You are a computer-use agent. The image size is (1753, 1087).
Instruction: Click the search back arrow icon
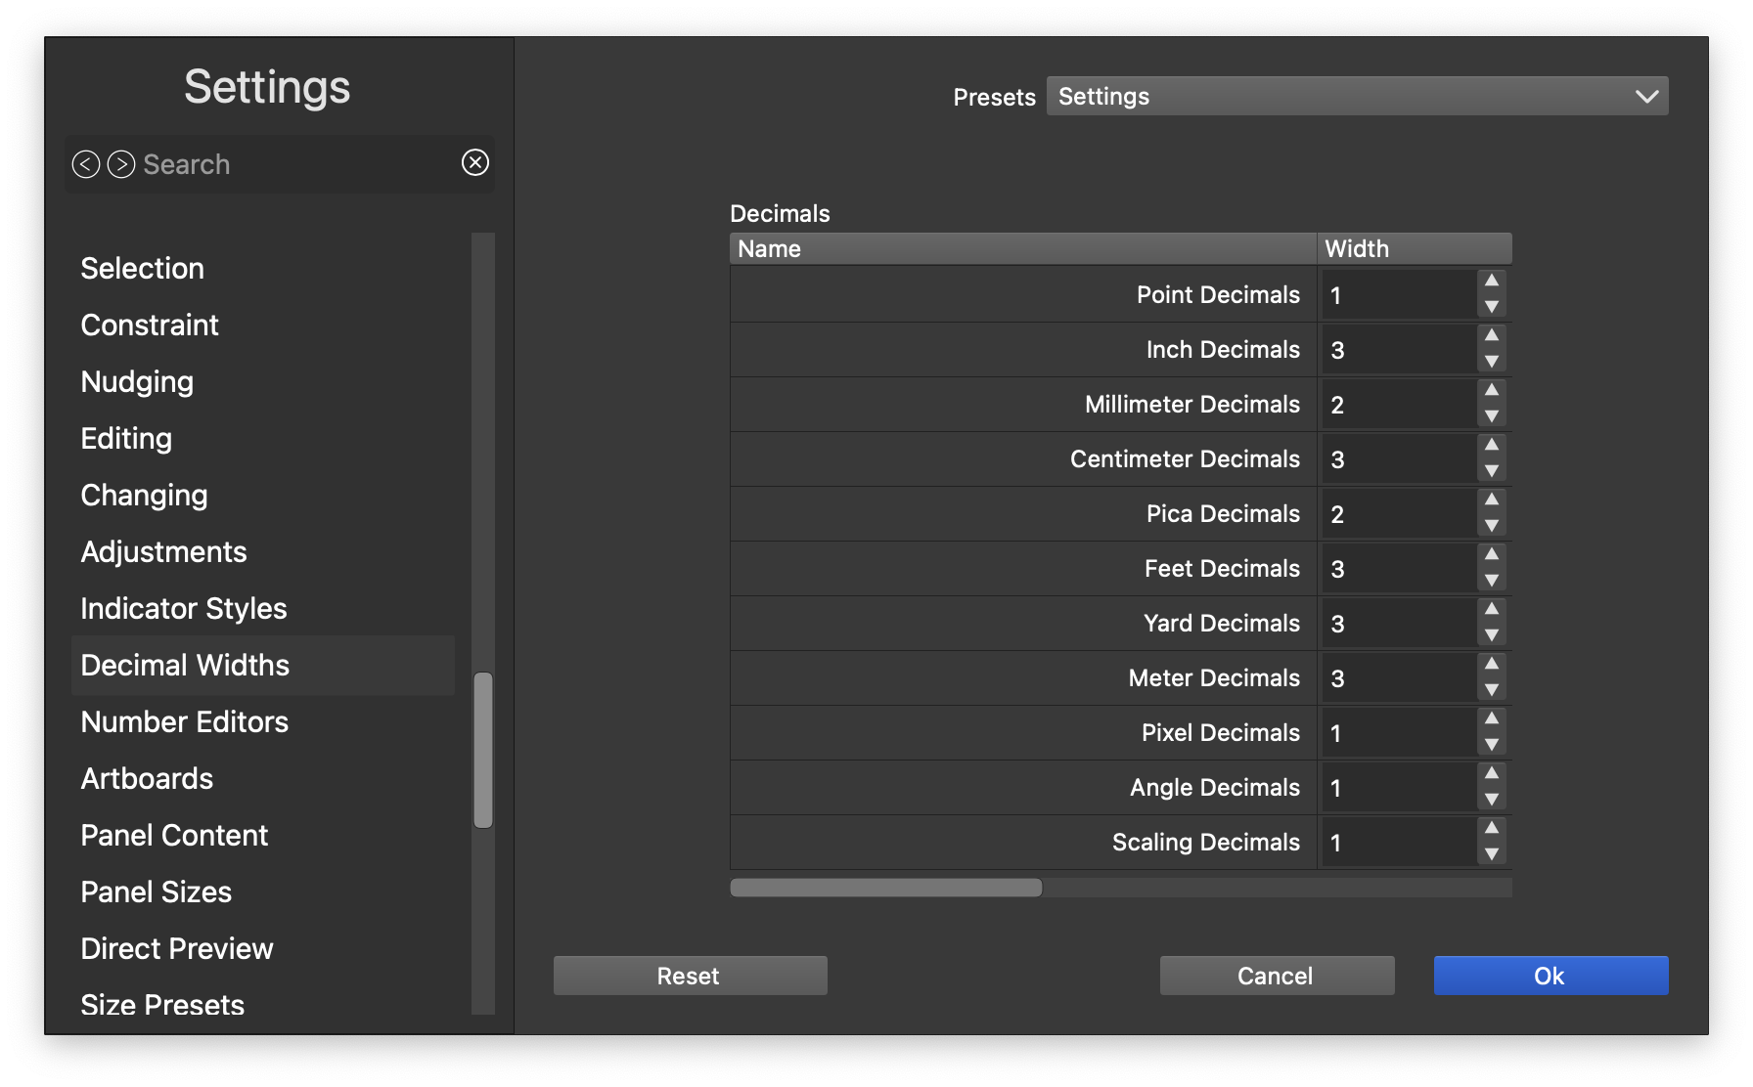click(86, 164)
